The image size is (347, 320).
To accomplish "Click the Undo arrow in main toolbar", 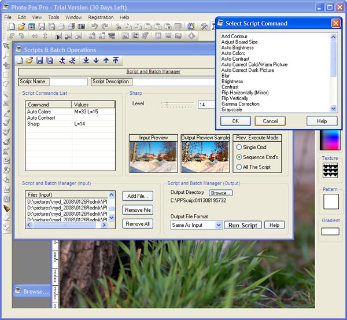I will [x=95, y=27].
